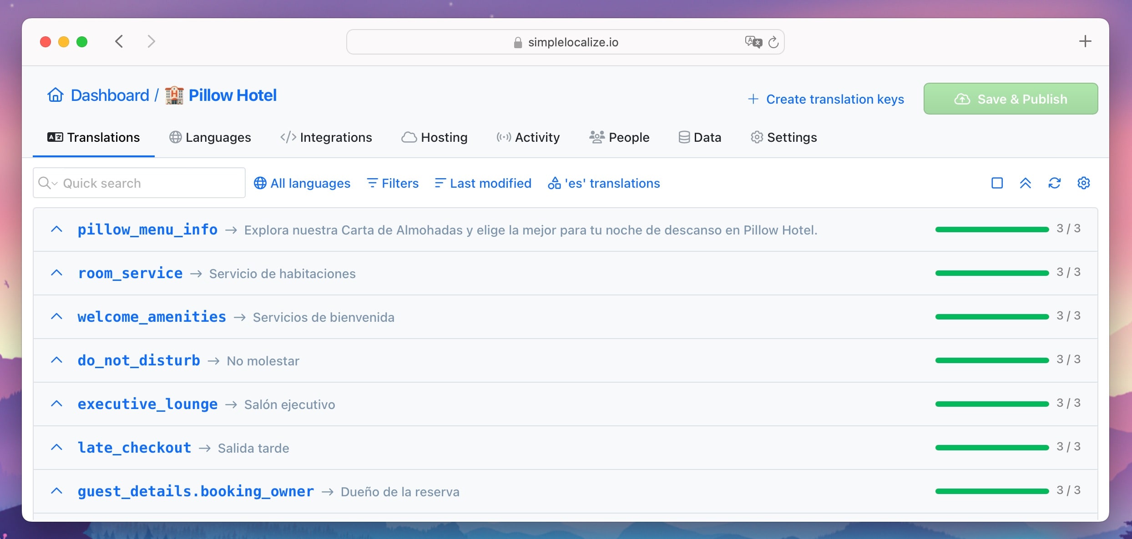1132x539 pixels.
Task: Collapse all keys with double chevron icon
Action: point(1026,183)
